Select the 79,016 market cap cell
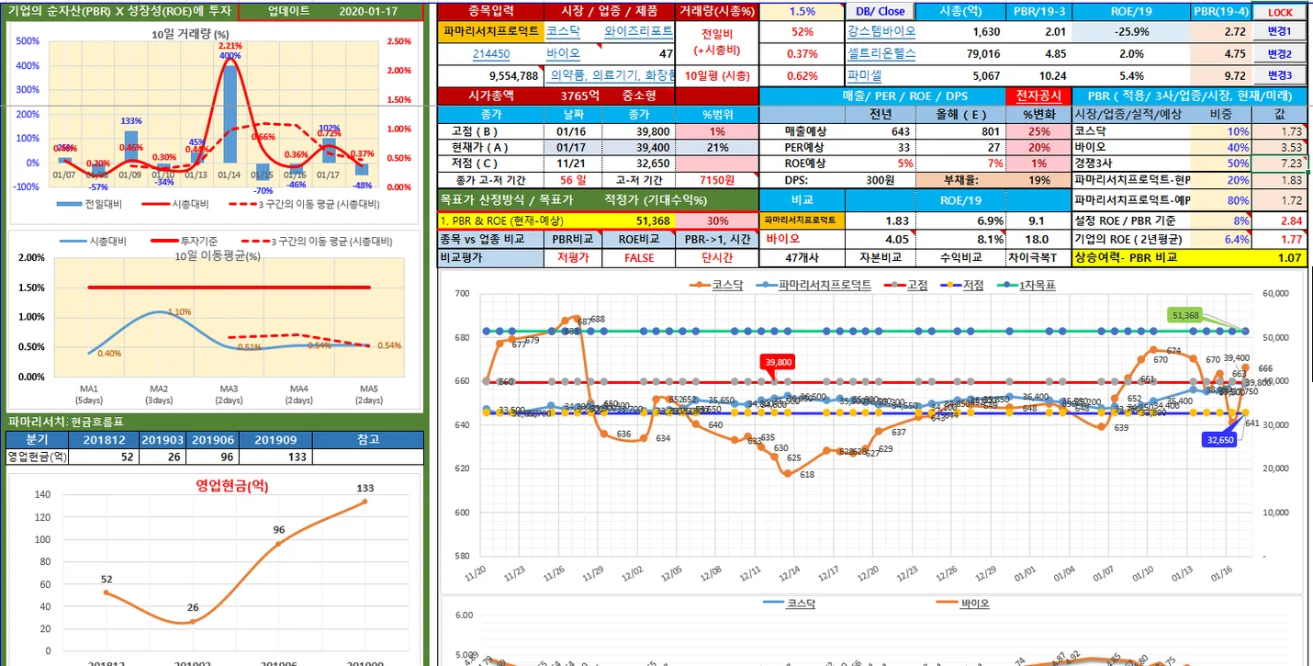Screen dimensions: 1313x666 [x=959, y=53]
